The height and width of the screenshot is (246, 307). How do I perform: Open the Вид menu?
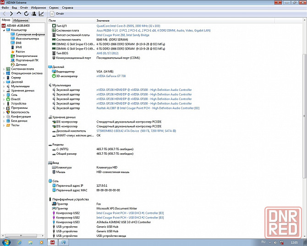tap(14, 8)
